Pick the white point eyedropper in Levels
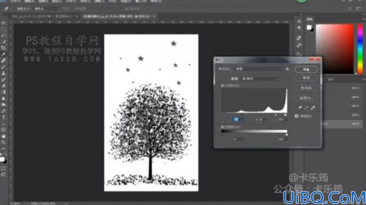 coord(313,108)
